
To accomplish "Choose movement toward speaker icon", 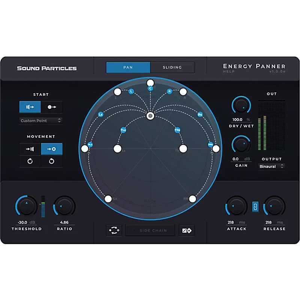I will click(x=29, y=149).
